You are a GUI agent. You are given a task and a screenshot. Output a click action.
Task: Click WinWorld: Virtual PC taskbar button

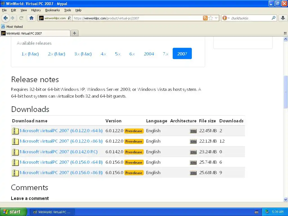click(x=52, y=212)
